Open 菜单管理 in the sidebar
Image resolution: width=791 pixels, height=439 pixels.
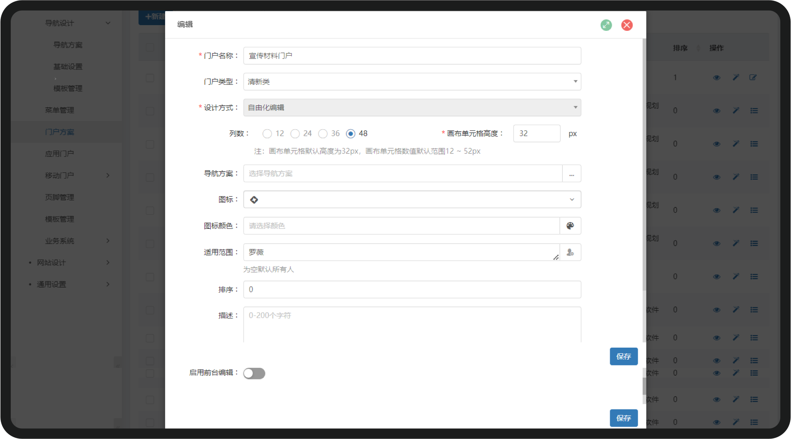(60, 110)
